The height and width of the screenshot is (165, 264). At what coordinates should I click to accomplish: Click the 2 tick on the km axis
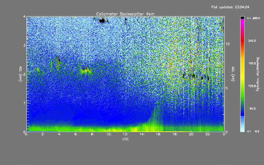24,74
